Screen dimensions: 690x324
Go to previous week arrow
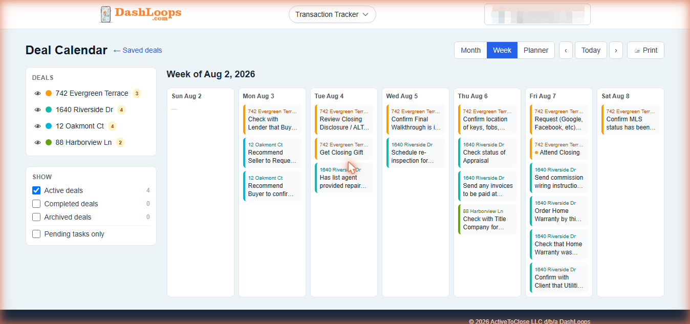coord(566,50)
